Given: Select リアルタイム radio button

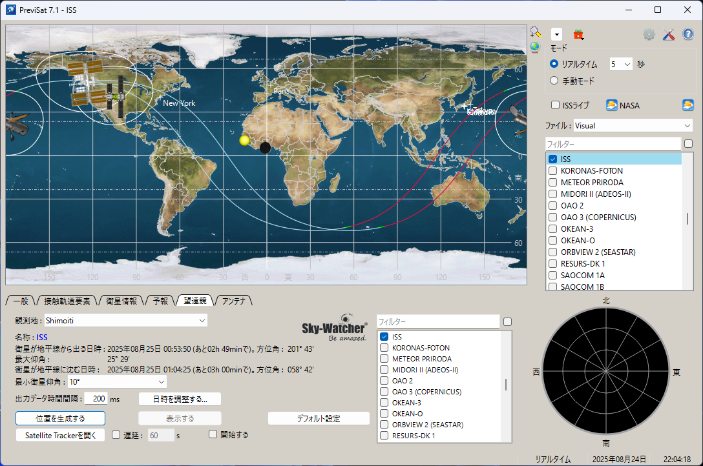Looking at the screenshot, I should 554,64.
